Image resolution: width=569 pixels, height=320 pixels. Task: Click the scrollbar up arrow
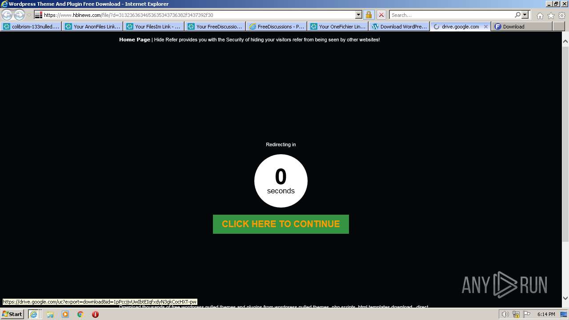[x=565, y=41]
